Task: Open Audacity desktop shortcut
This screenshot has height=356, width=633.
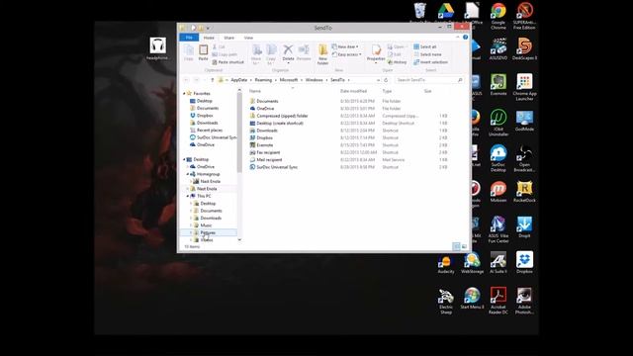Action: [x=446, y=263]
